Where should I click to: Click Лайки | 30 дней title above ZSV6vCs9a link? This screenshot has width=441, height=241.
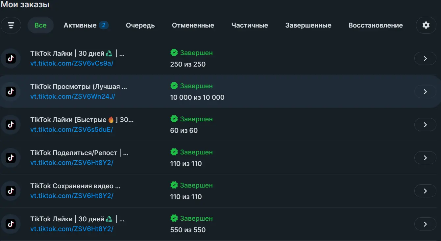pyautogui.click(x=77, y=53)
